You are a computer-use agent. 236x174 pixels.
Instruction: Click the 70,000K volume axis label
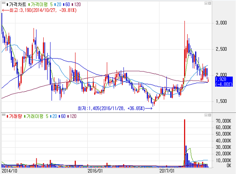click(x=223, y=121)
